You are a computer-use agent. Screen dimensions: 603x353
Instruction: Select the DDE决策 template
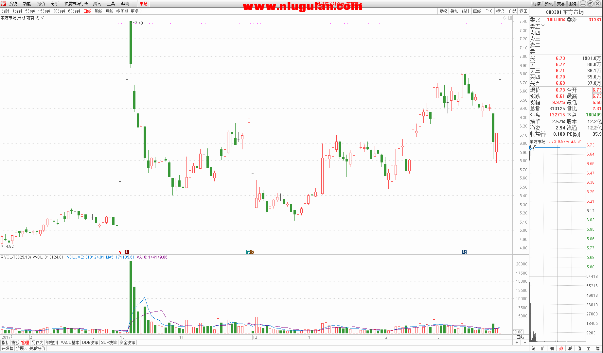coord(90,343)
